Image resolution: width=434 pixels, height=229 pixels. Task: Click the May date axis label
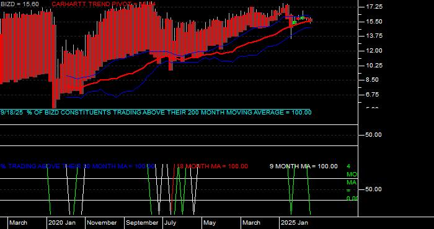coord(210,223)
